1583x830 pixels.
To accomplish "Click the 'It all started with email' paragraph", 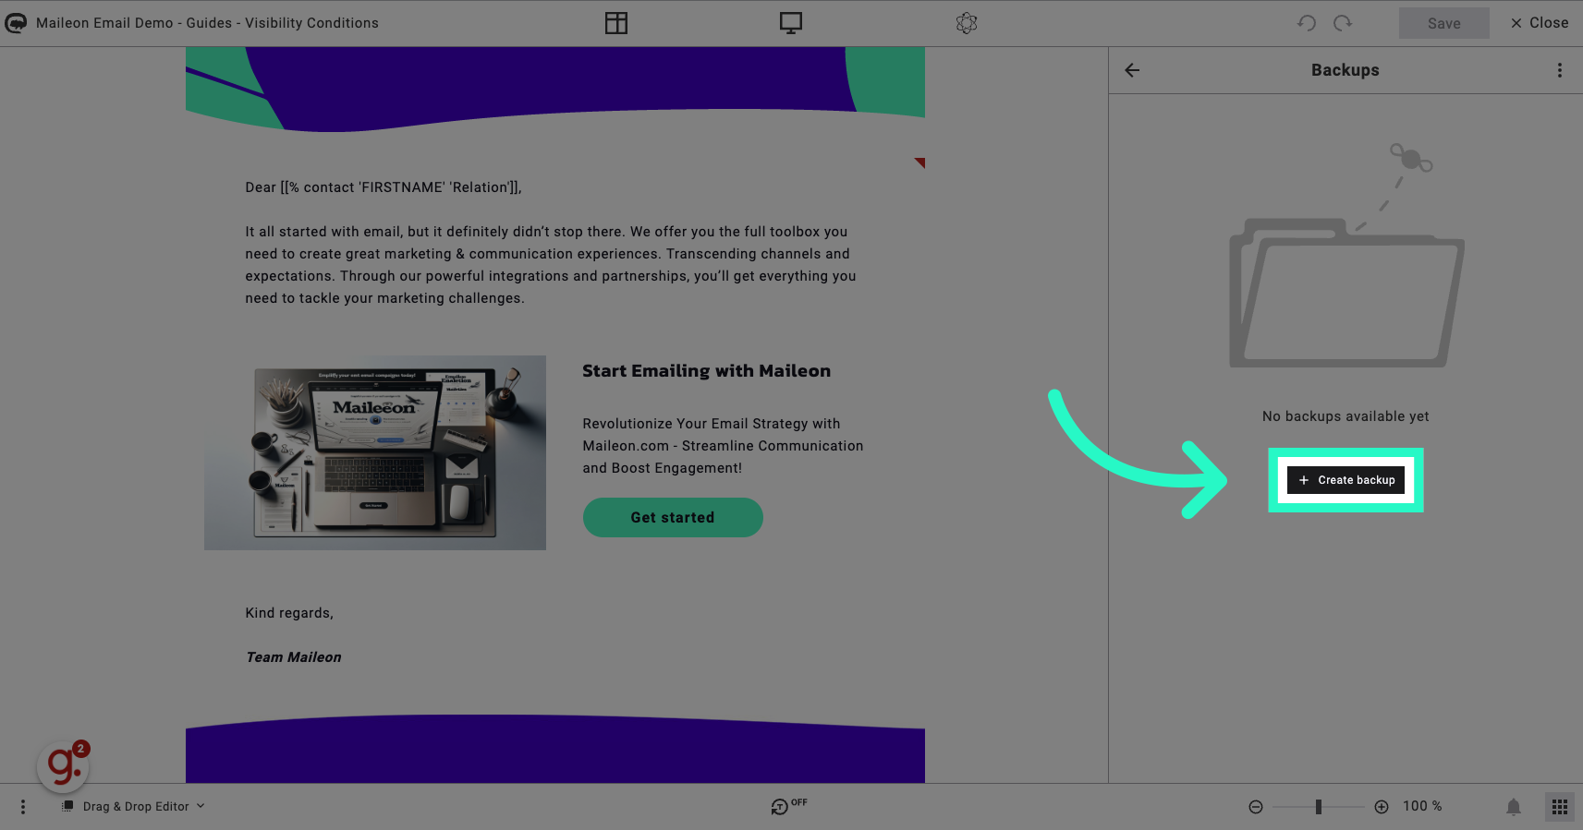I will [x=551, y=265].
